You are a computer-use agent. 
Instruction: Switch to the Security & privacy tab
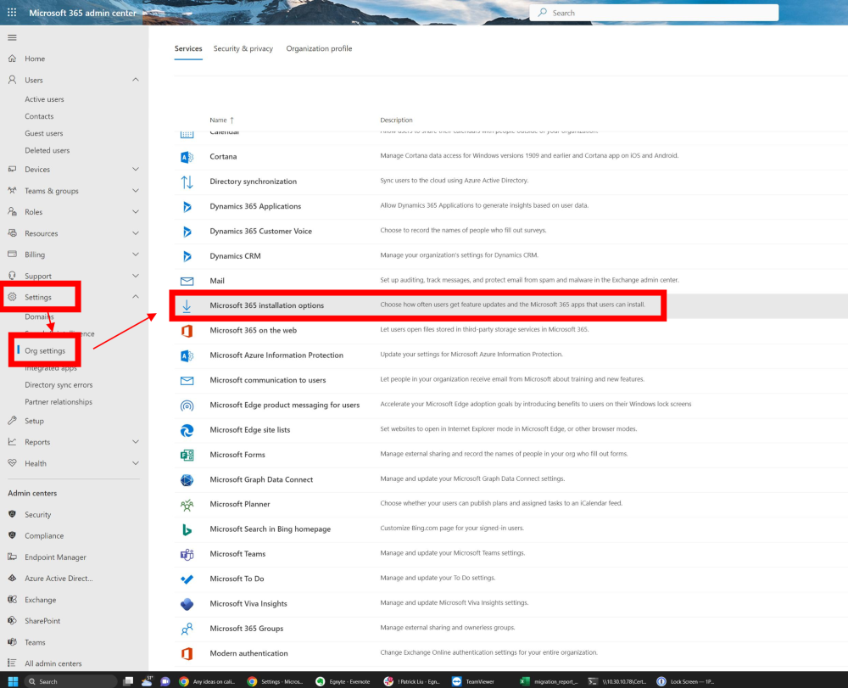point(243,48)
